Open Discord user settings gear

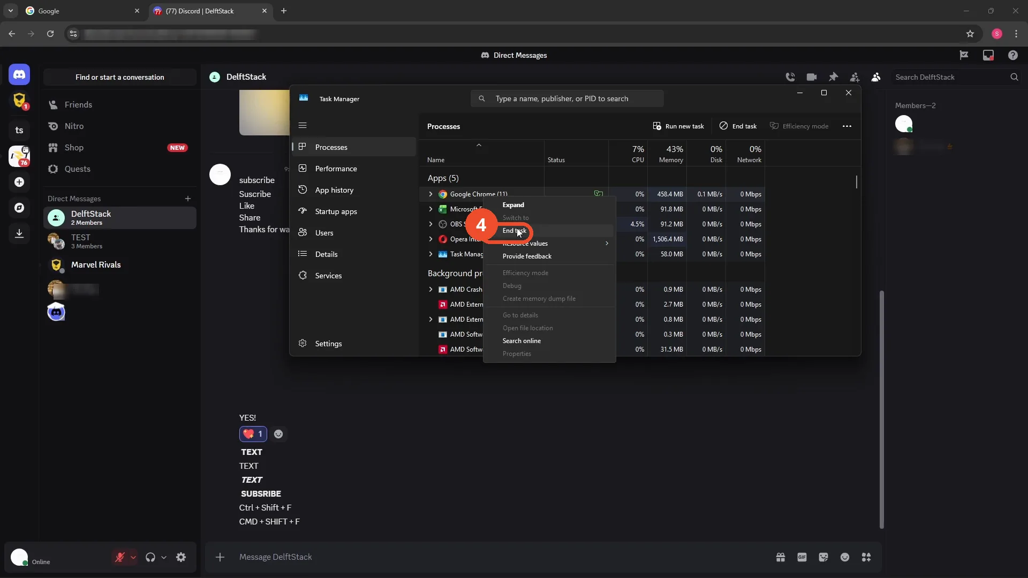coord(181,557)
